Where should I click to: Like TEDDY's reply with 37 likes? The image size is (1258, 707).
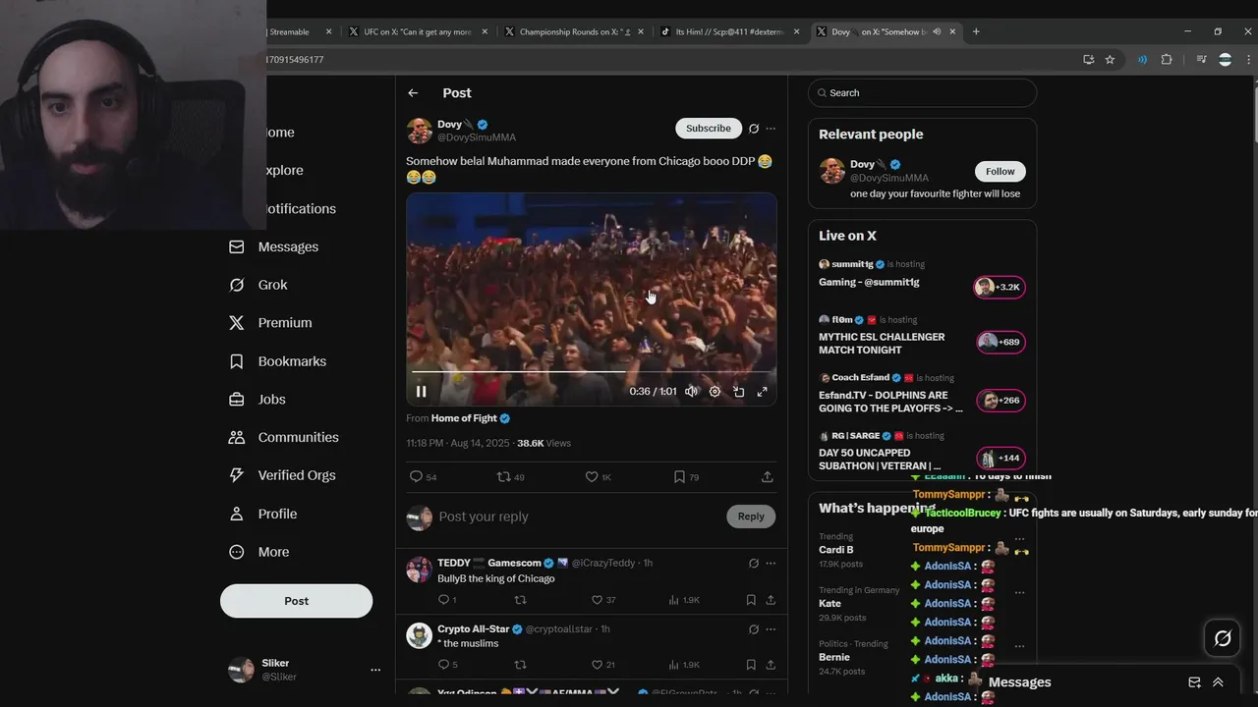click(x=603, y=600)
